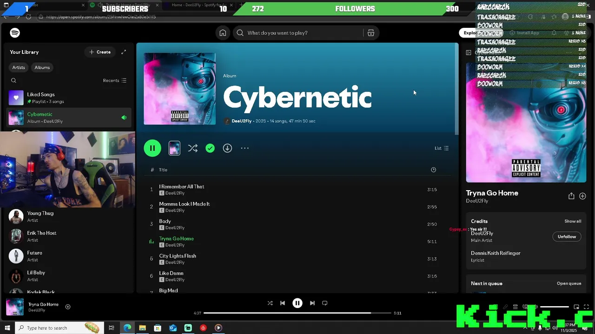Open Microsoft Edge from taskbar
Viewport: 595px width, 334px height.
pos(127,328)
